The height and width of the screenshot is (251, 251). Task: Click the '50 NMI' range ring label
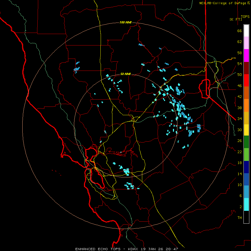click(126, 74)
